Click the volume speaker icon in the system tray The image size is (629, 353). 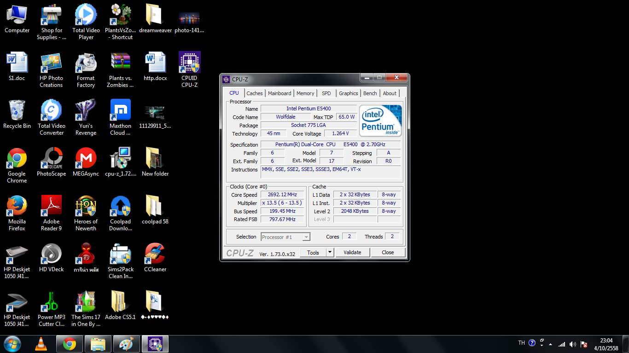click(572, 344)
